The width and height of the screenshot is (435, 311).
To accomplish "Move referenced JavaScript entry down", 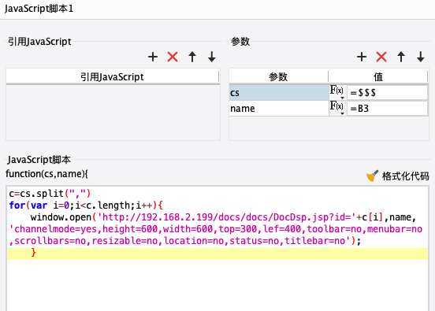I will (212, 57).
